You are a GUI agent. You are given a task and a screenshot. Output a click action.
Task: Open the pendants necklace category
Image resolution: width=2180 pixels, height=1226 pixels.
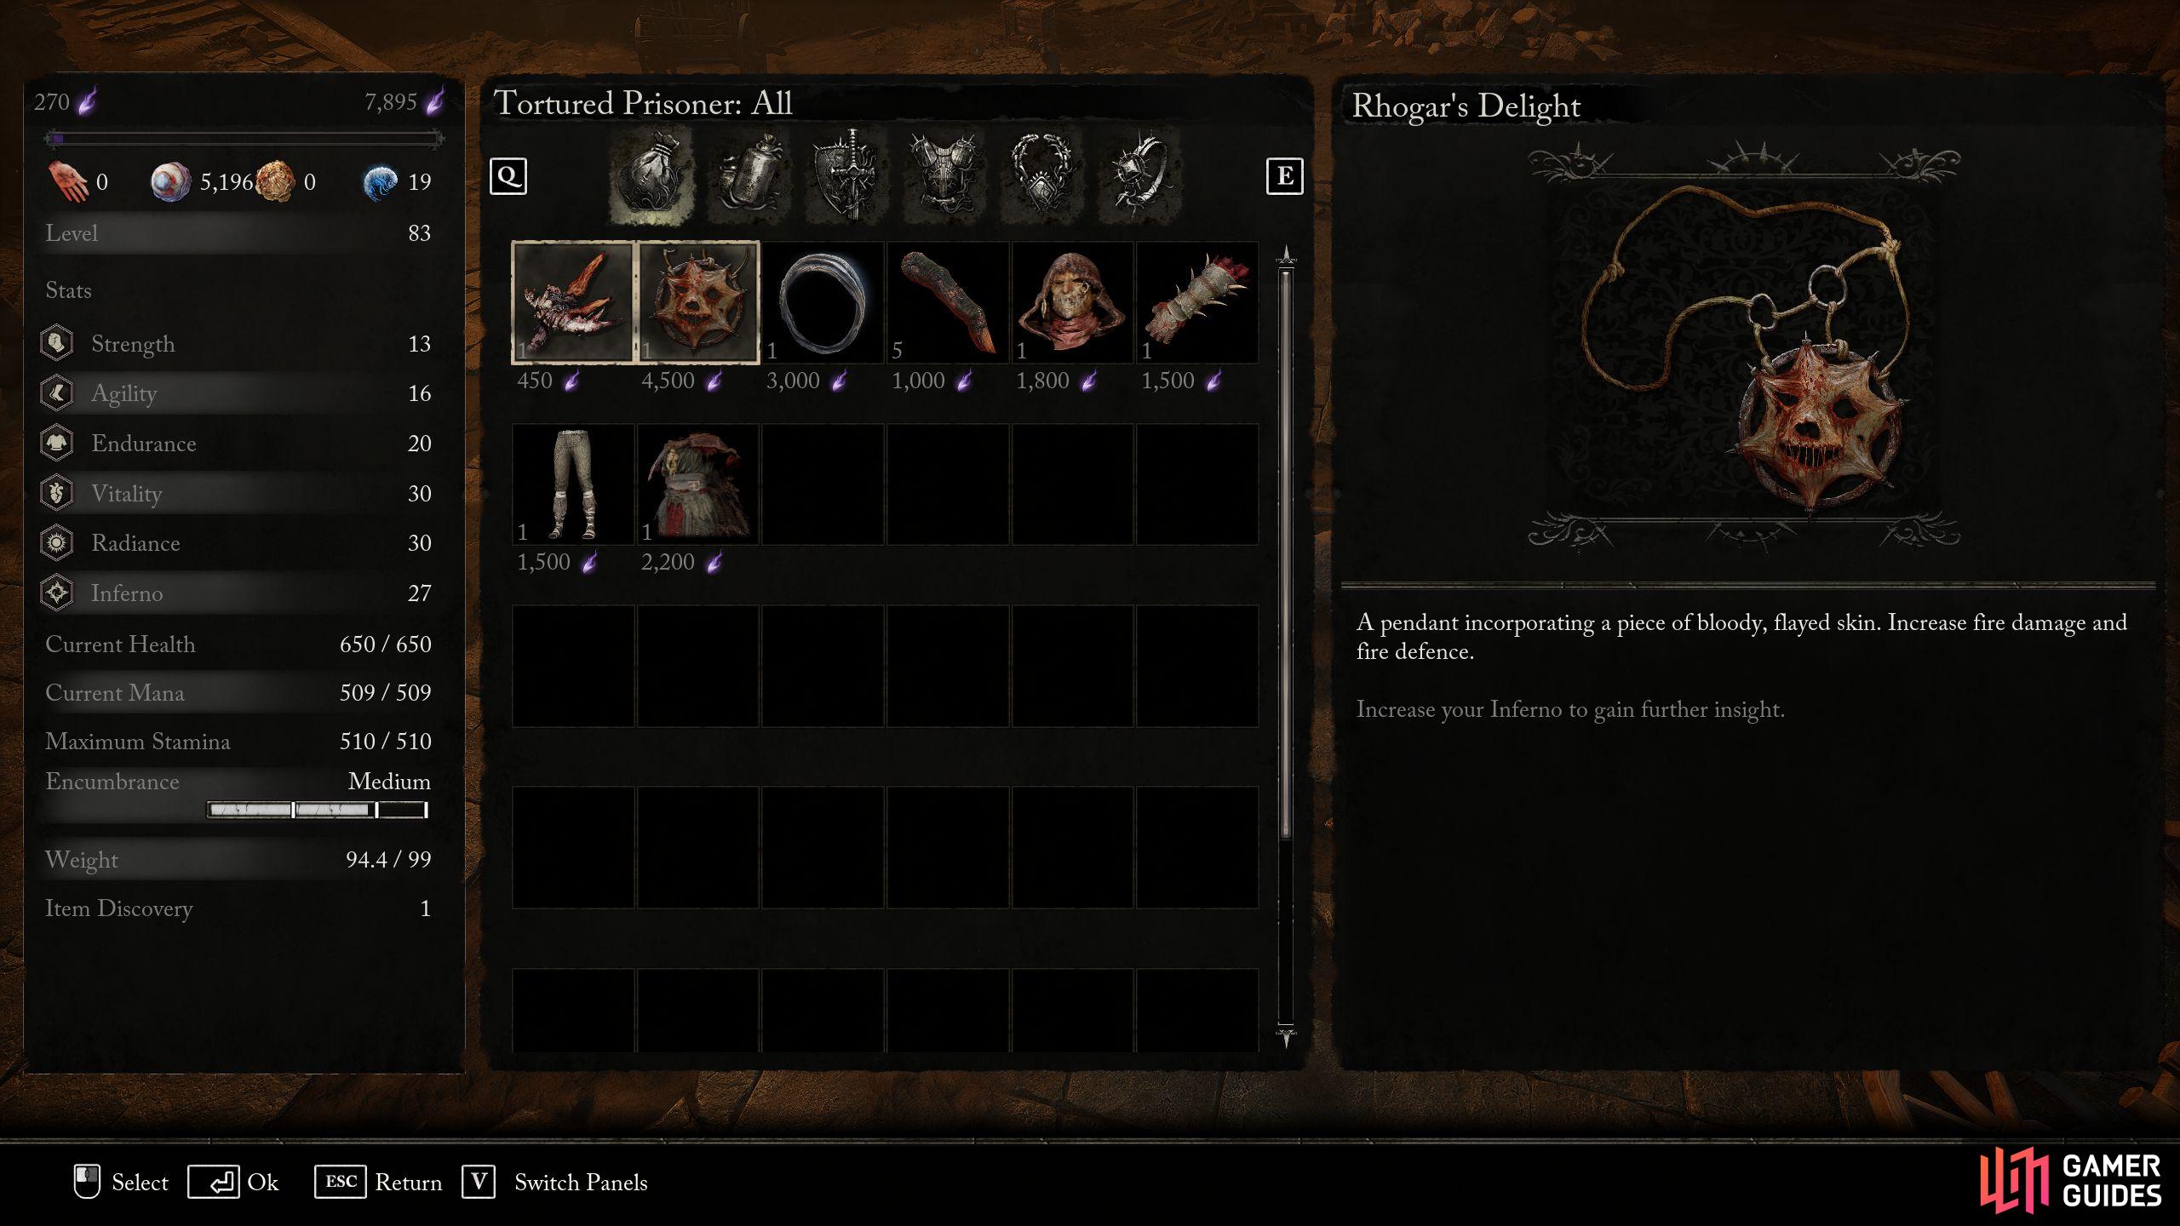(1041, 177)
